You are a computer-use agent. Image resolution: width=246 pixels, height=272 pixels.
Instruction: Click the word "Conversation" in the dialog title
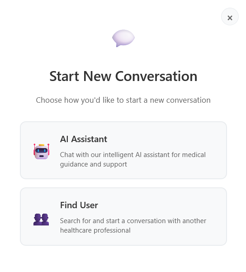[156, 76]
